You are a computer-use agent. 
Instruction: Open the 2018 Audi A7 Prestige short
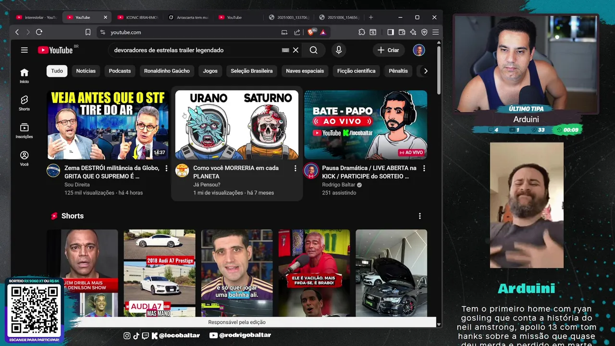pyautogui.click(x=160, y=272)
